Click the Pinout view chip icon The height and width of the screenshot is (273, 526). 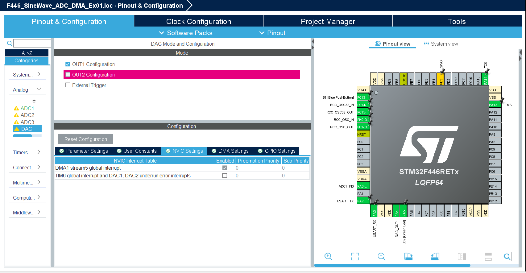(x=378, y=44)
